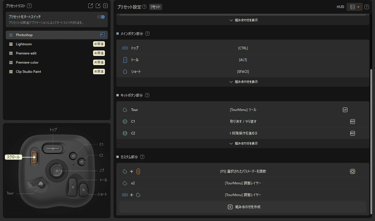Open help icon next to メインボタン部分
The width and height of the screenshot is (375, 221).
[x=147, y=34]
